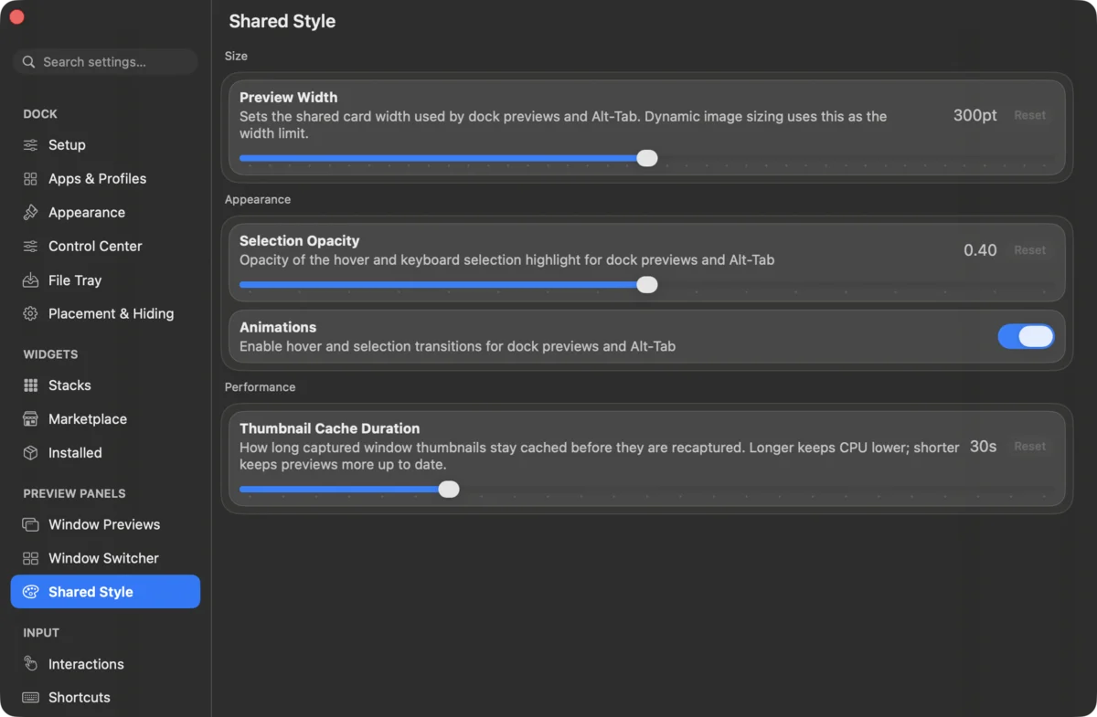Click the Setup sliders icon in sidebar
Image resolution: width=1097 pixels, height=717 pixels.
pyautogui.click(x=30, y=145)
